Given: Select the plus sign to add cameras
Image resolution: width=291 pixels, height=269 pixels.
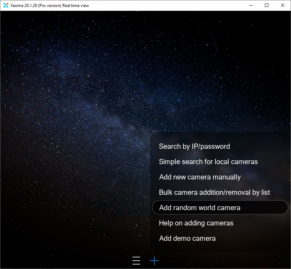Looking at the screenshot, I should [154, 261].
